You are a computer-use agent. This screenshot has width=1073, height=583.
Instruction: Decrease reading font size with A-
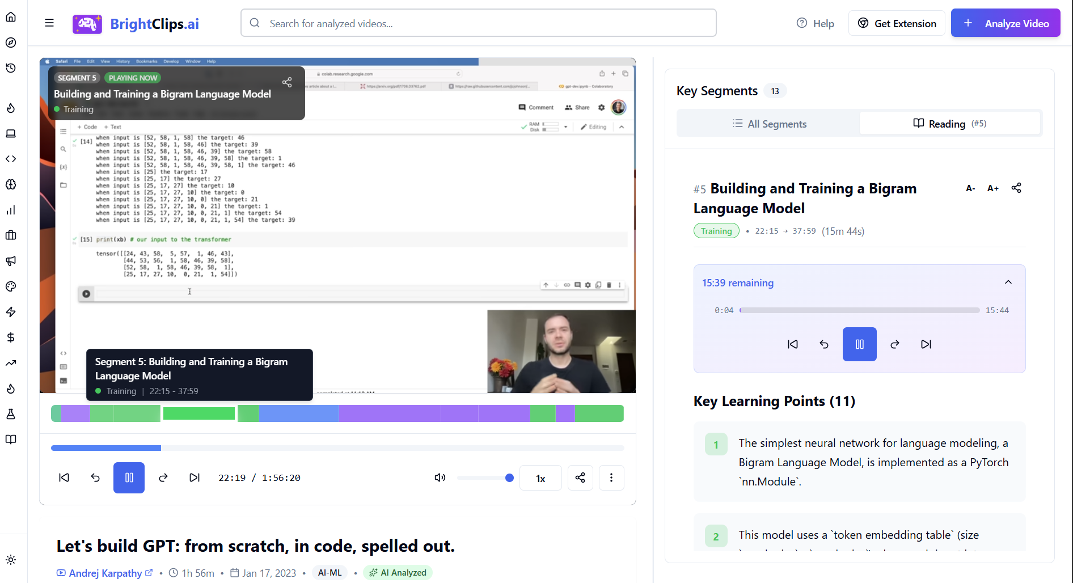coord(970,188)
